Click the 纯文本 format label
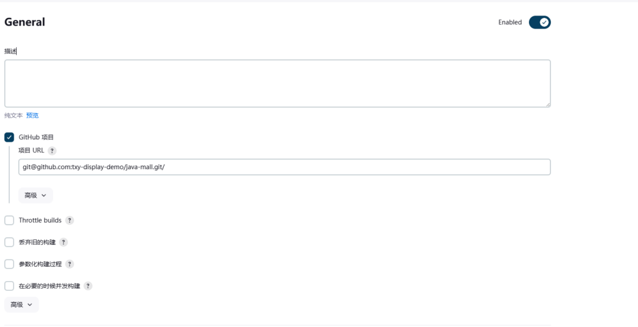This screenshot has width=638, height=327. click(14, 116)
